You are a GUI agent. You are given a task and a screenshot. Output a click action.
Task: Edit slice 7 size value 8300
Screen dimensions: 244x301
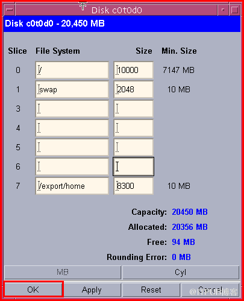coord(134,186)
